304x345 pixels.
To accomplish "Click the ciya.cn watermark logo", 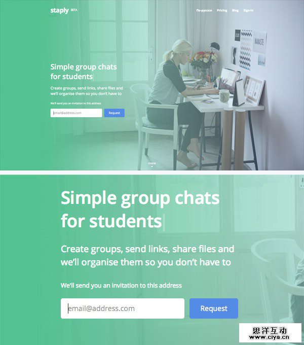I will 270,333.
